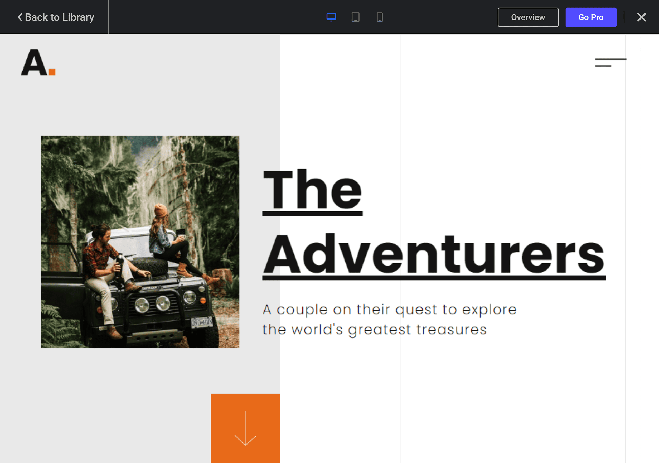
Task: Switch to tablet view mode
Action: click(x=355, y=17)
